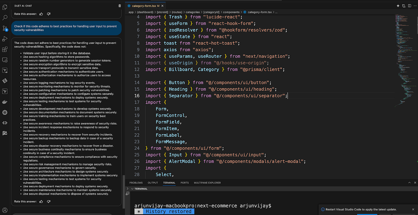
Task: Click the [storeId] breadcrumb segment
Action: tap(163, 12)
